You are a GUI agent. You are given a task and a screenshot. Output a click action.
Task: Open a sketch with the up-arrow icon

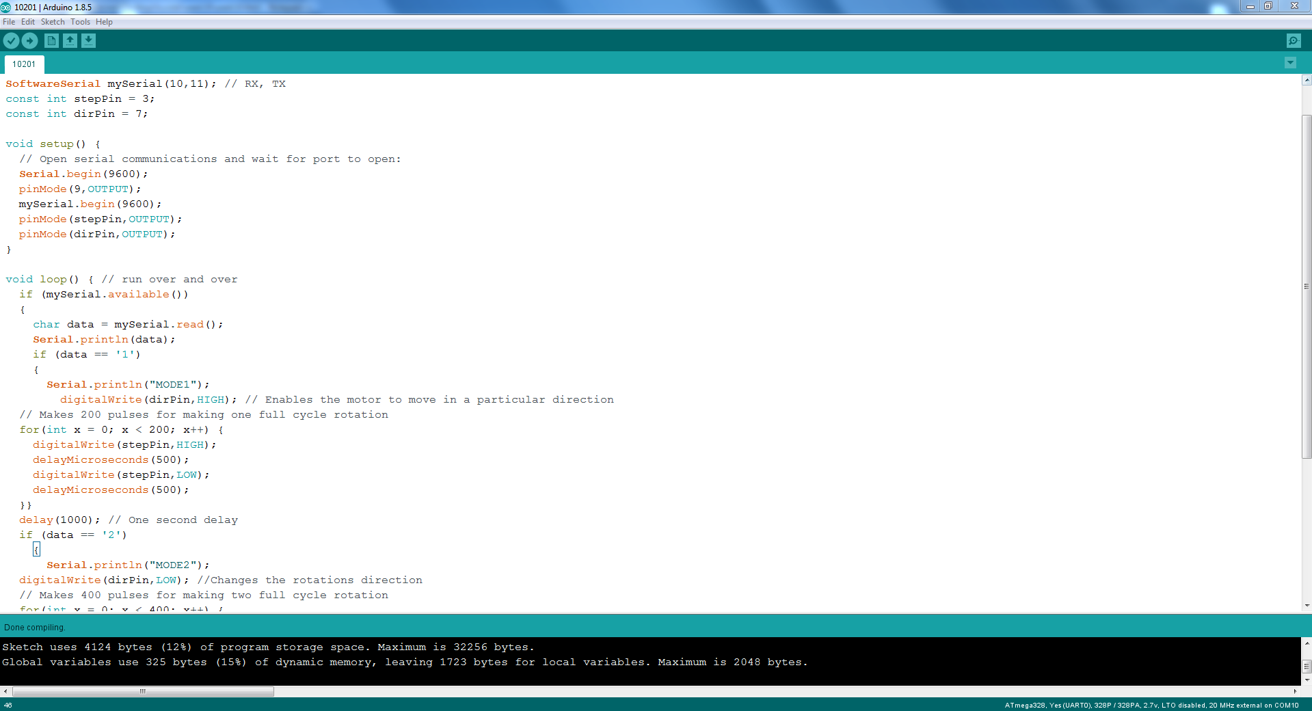click(x=70, y=41)
